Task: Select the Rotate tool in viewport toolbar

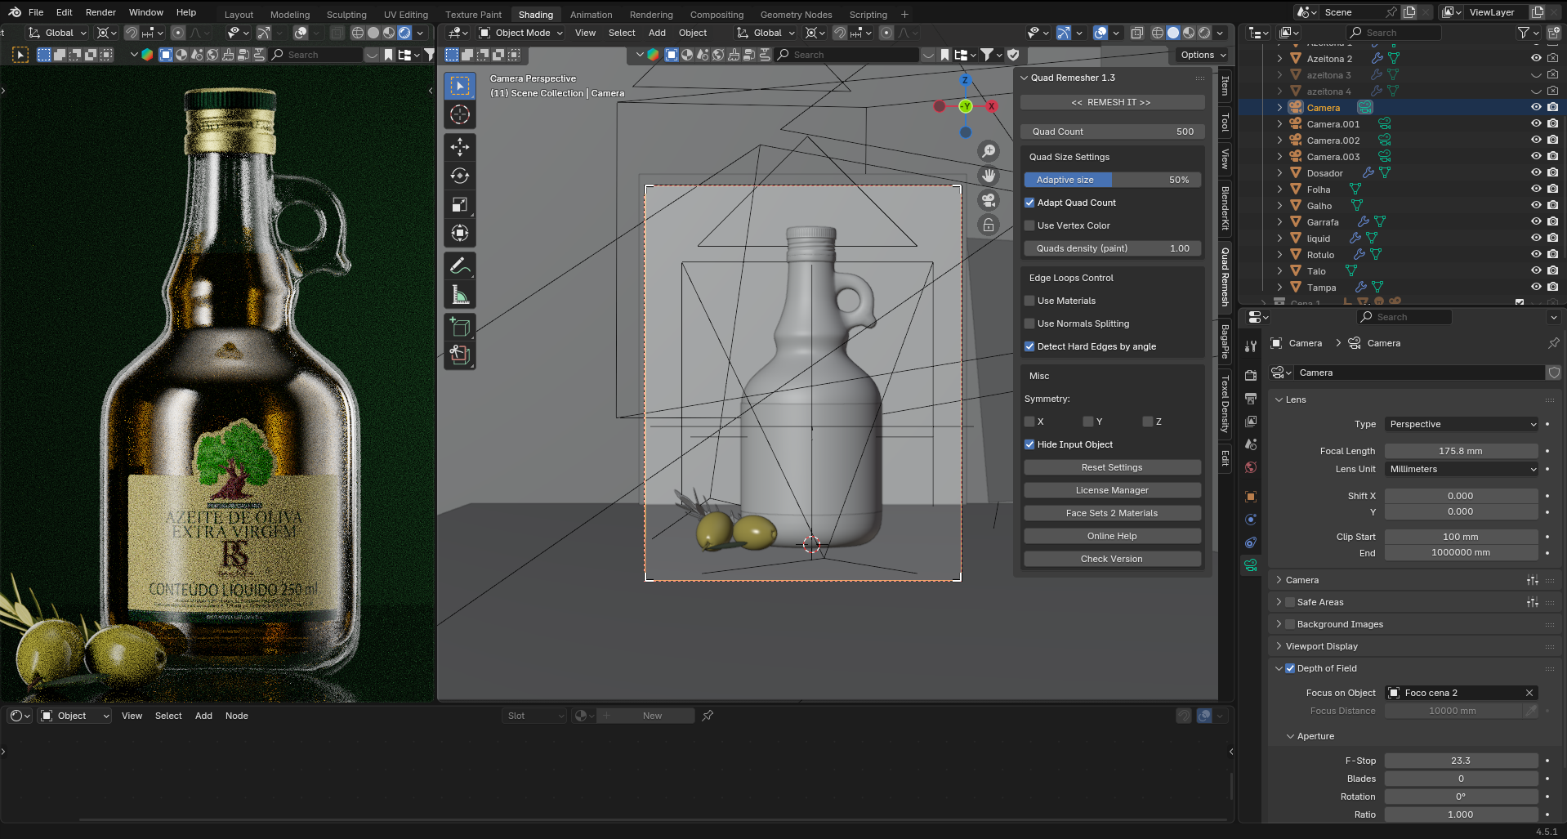Action: tap(460, 176)
